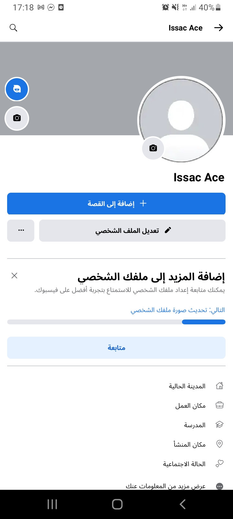Screen dimensions: 233x519
Task: Tap the cover photo camera icon
Action: 17,118
